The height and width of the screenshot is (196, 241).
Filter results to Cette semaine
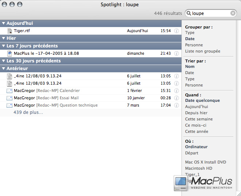coord(199,119)
